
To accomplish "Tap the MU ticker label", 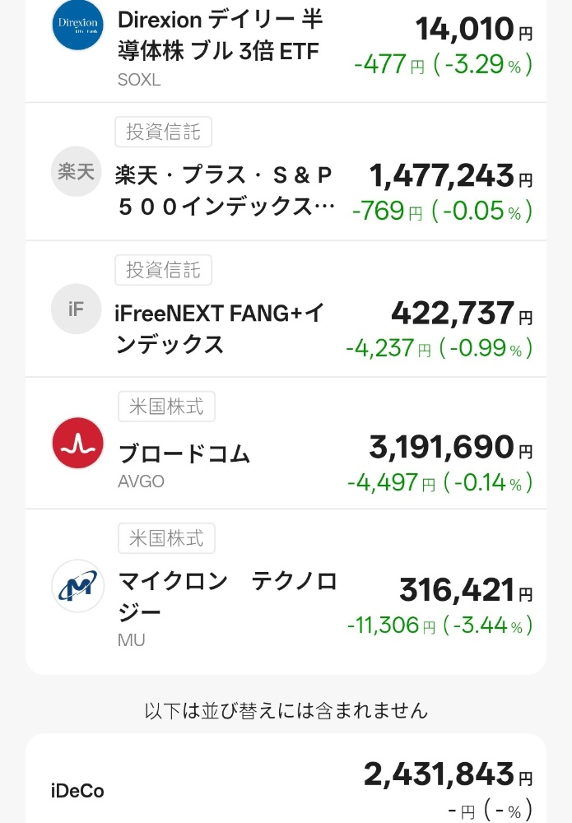I will click(x=131, y=640).
